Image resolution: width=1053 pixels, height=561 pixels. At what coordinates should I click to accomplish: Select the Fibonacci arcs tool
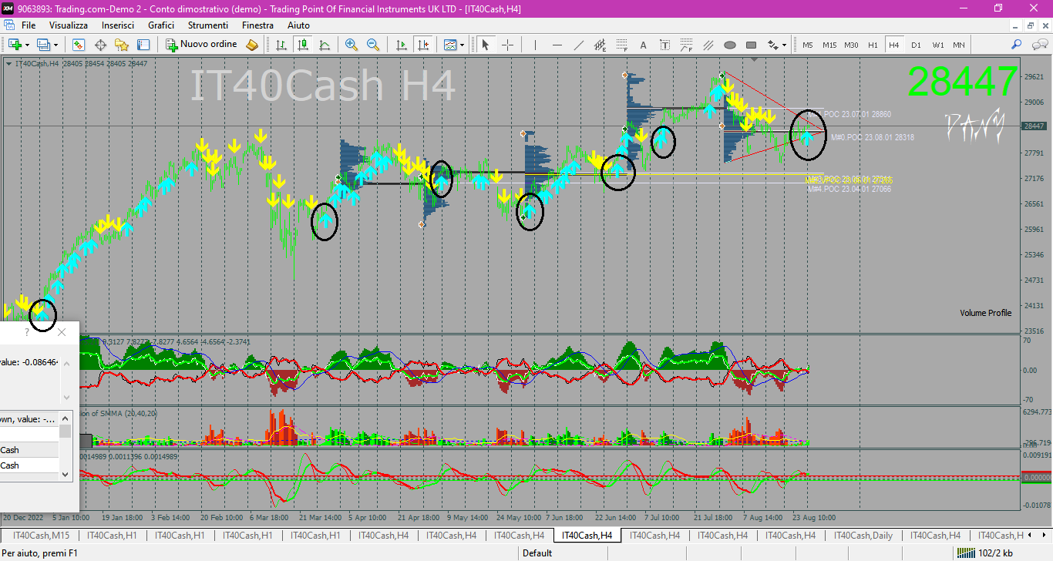point(686,45)
